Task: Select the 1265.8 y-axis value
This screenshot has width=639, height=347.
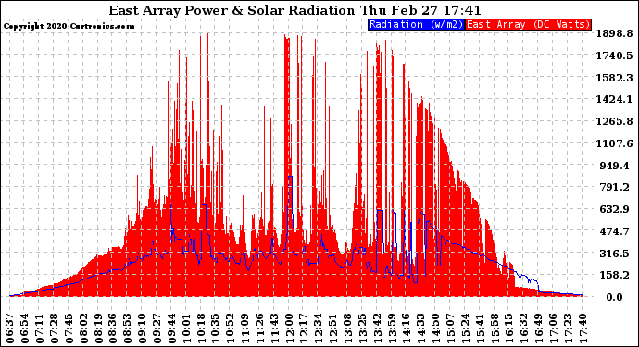Action: 614,121
